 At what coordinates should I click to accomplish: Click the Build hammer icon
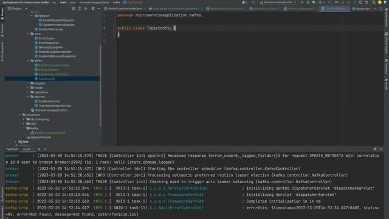pyautogui.click(x=253, y=2)
